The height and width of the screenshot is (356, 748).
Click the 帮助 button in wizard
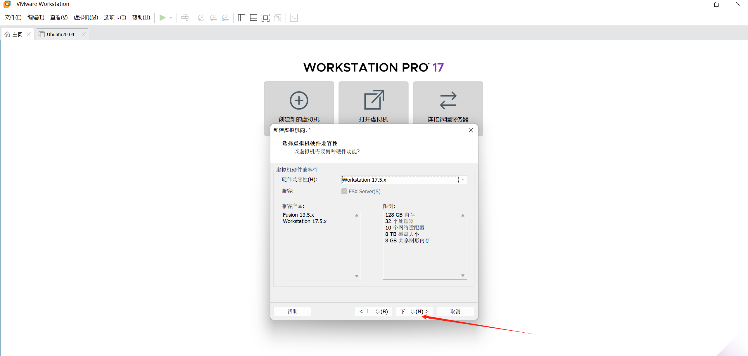click(292, 312)
